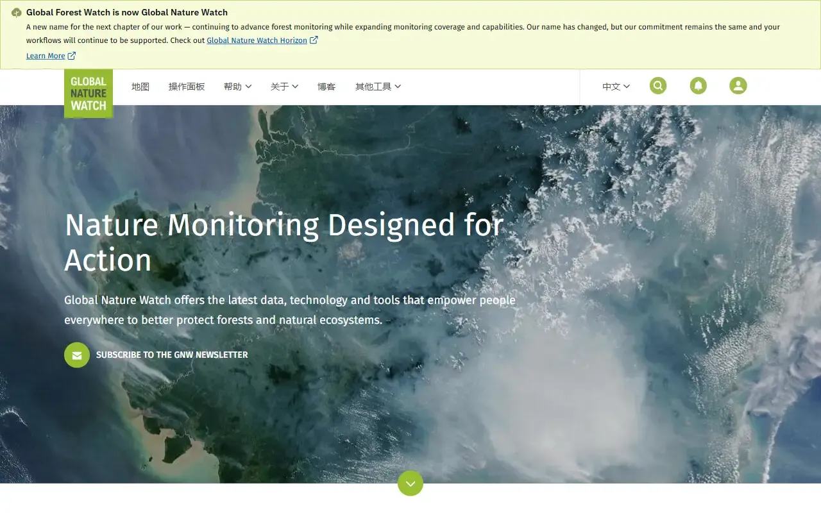
Task: Follow the Global Nature Watch Horizon link
Action: click(262, 40)
